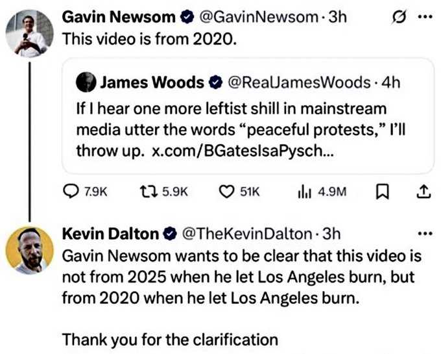Open more options on Kevin Dalton's reply
Viewport: 441px width, 354px height.
[x=425, y=233]
